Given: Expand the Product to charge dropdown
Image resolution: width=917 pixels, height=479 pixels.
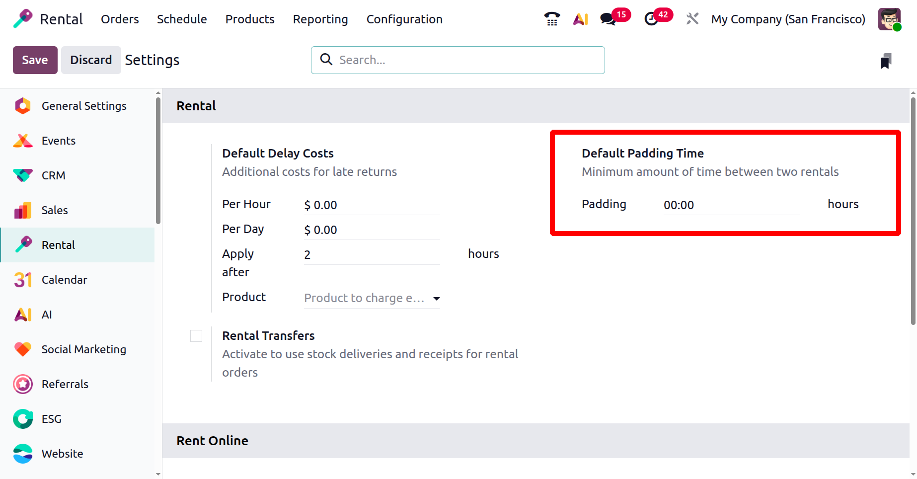Looking at the screenshot, I should point(436,299).
